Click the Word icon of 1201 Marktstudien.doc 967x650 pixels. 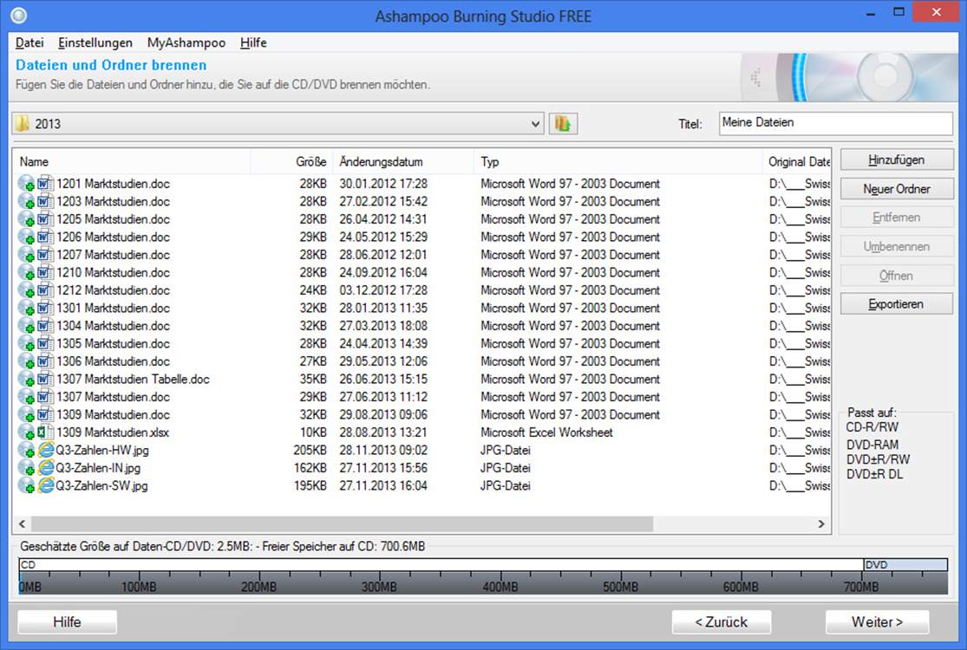pyautogui.click(x=45, y=184)
